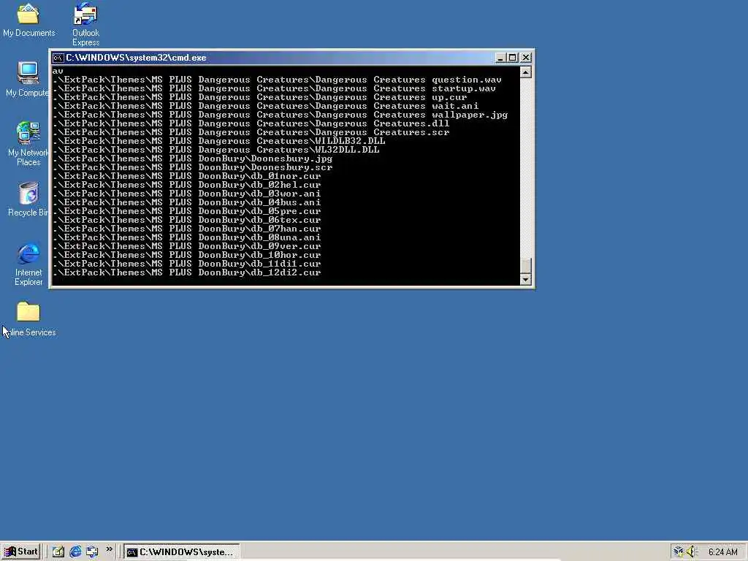Select the Online Services desktop folder
748x561 pixels.
click(28, 319)
